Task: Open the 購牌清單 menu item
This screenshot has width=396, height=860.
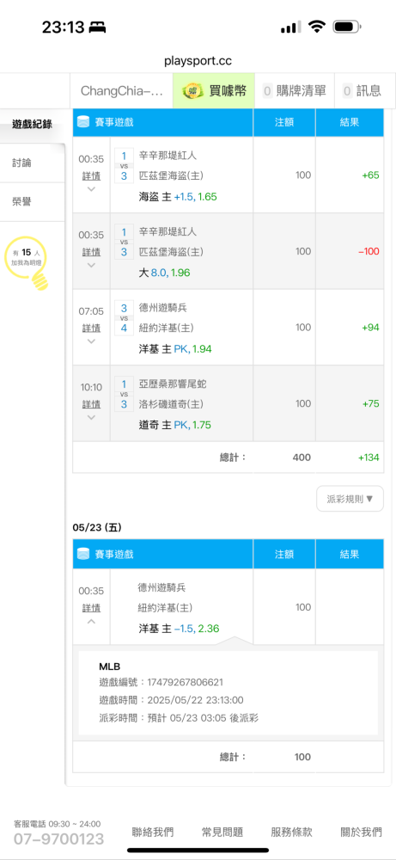Action: (294, 90)
